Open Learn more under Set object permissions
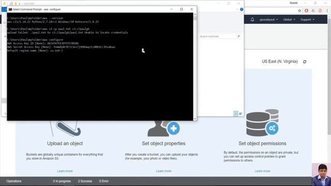This screenshot has height=186, width=331. tap(262, 171)
